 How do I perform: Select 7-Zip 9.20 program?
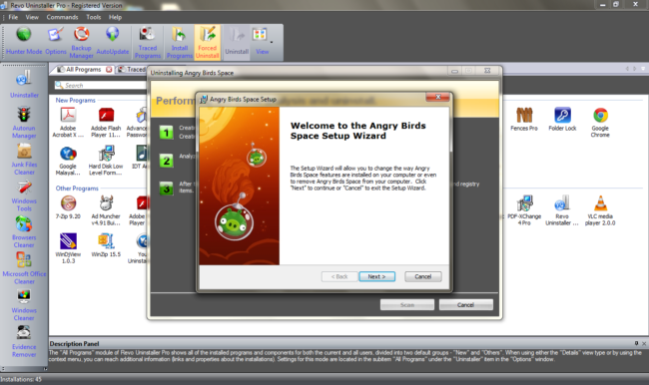coord(68,207)
